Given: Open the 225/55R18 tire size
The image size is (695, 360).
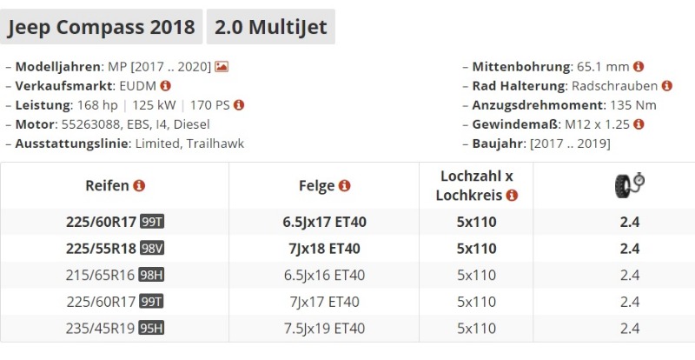Looking at the screenshot, I should pyautogui.click(x=101, y=249).
